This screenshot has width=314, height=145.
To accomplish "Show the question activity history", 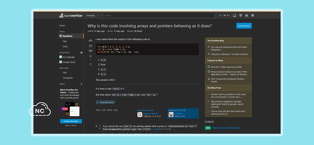I will pos(90,64).
